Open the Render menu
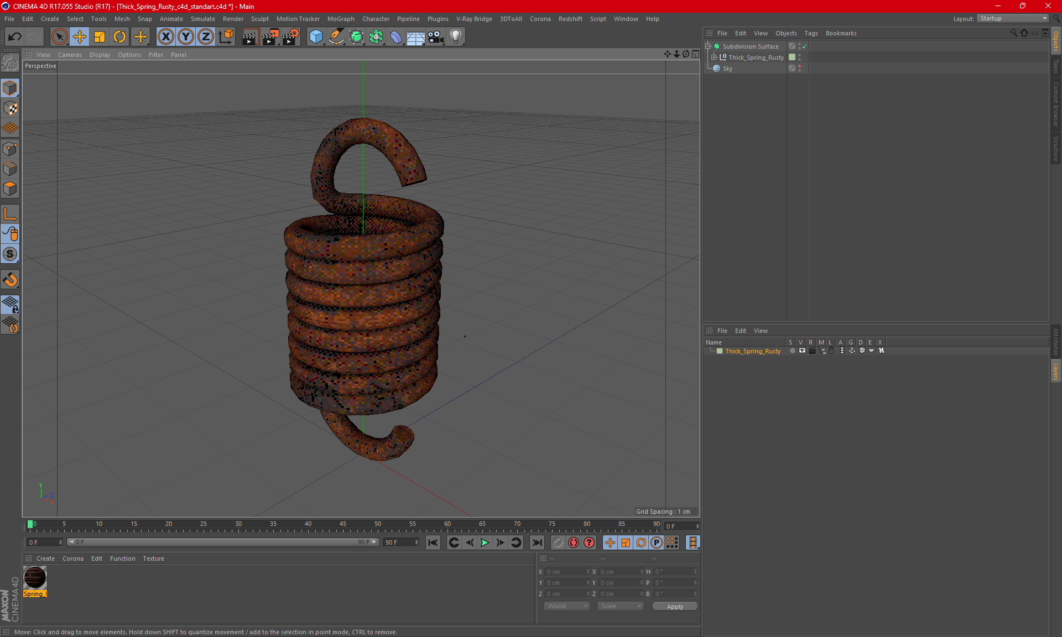Image resolution: width=1062 pixels, height=637 pixels. pyautogui.click(x=233, y=19)
